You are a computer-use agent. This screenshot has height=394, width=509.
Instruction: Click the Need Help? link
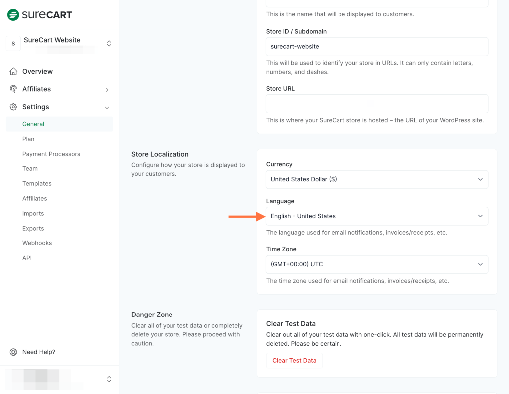click(x=39, y=352)
